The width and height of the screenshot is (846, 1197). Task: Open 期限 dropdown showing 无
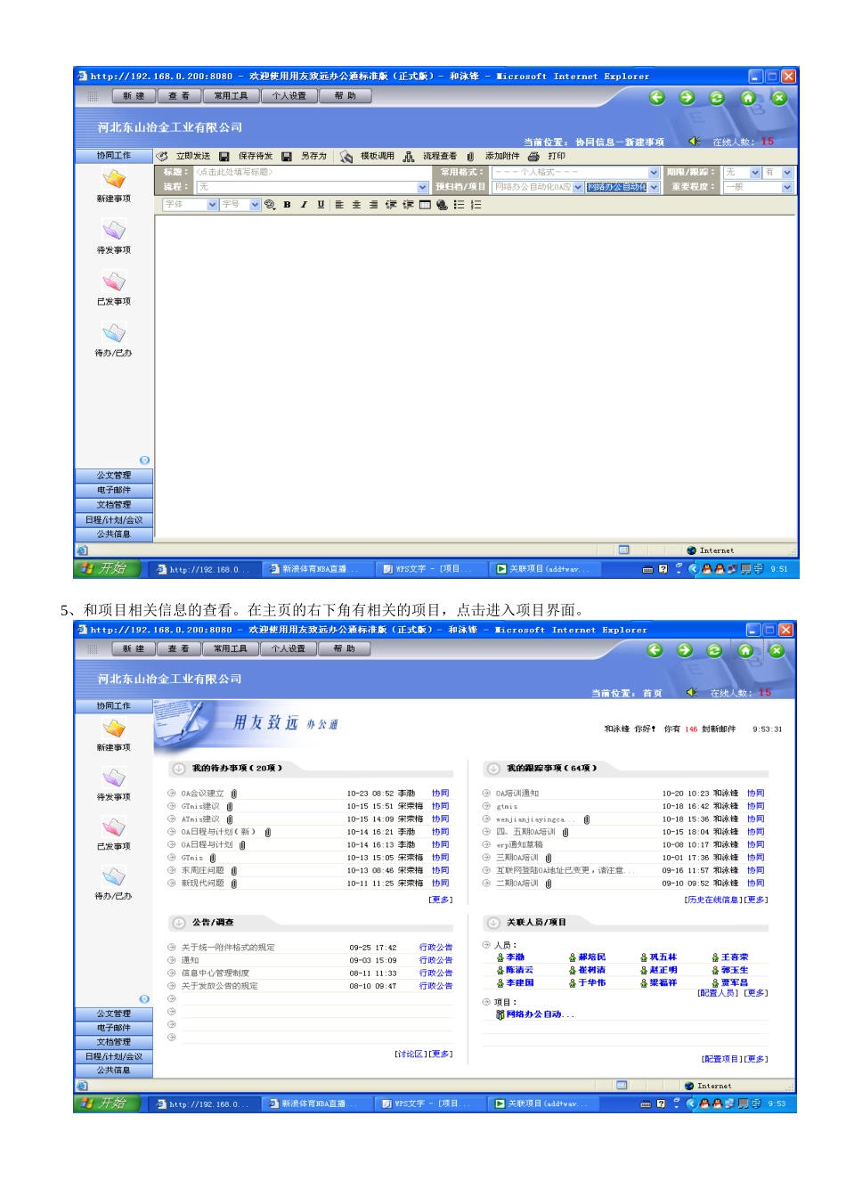pyautogui.click(x=742, y=172)
